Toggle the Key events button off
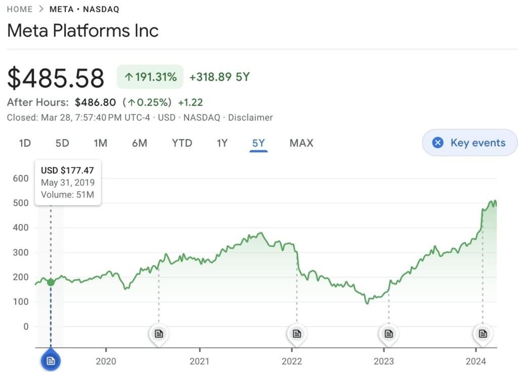The width and height of the screenshot is (518, 372). (x=469, y=143)
